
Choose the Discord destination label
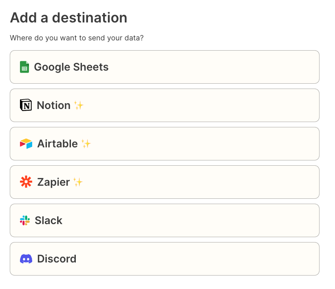pos(57,259)
